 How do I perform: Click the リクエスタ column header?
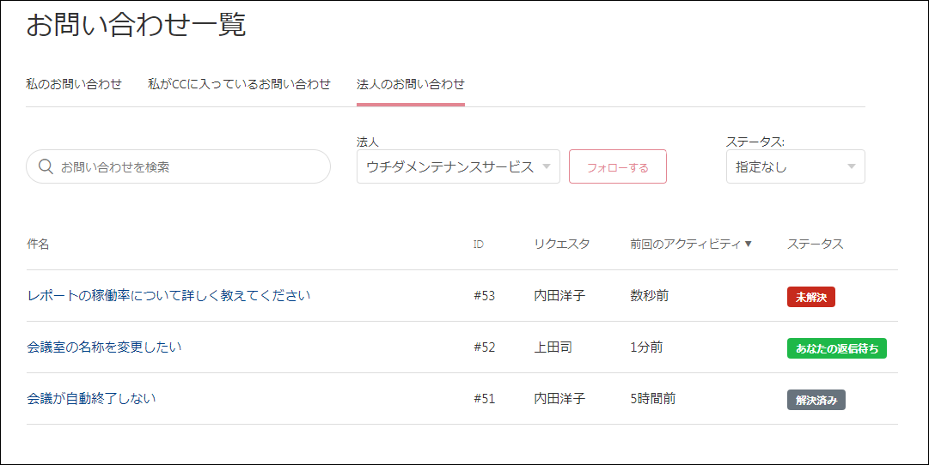(x=562, y=245)
